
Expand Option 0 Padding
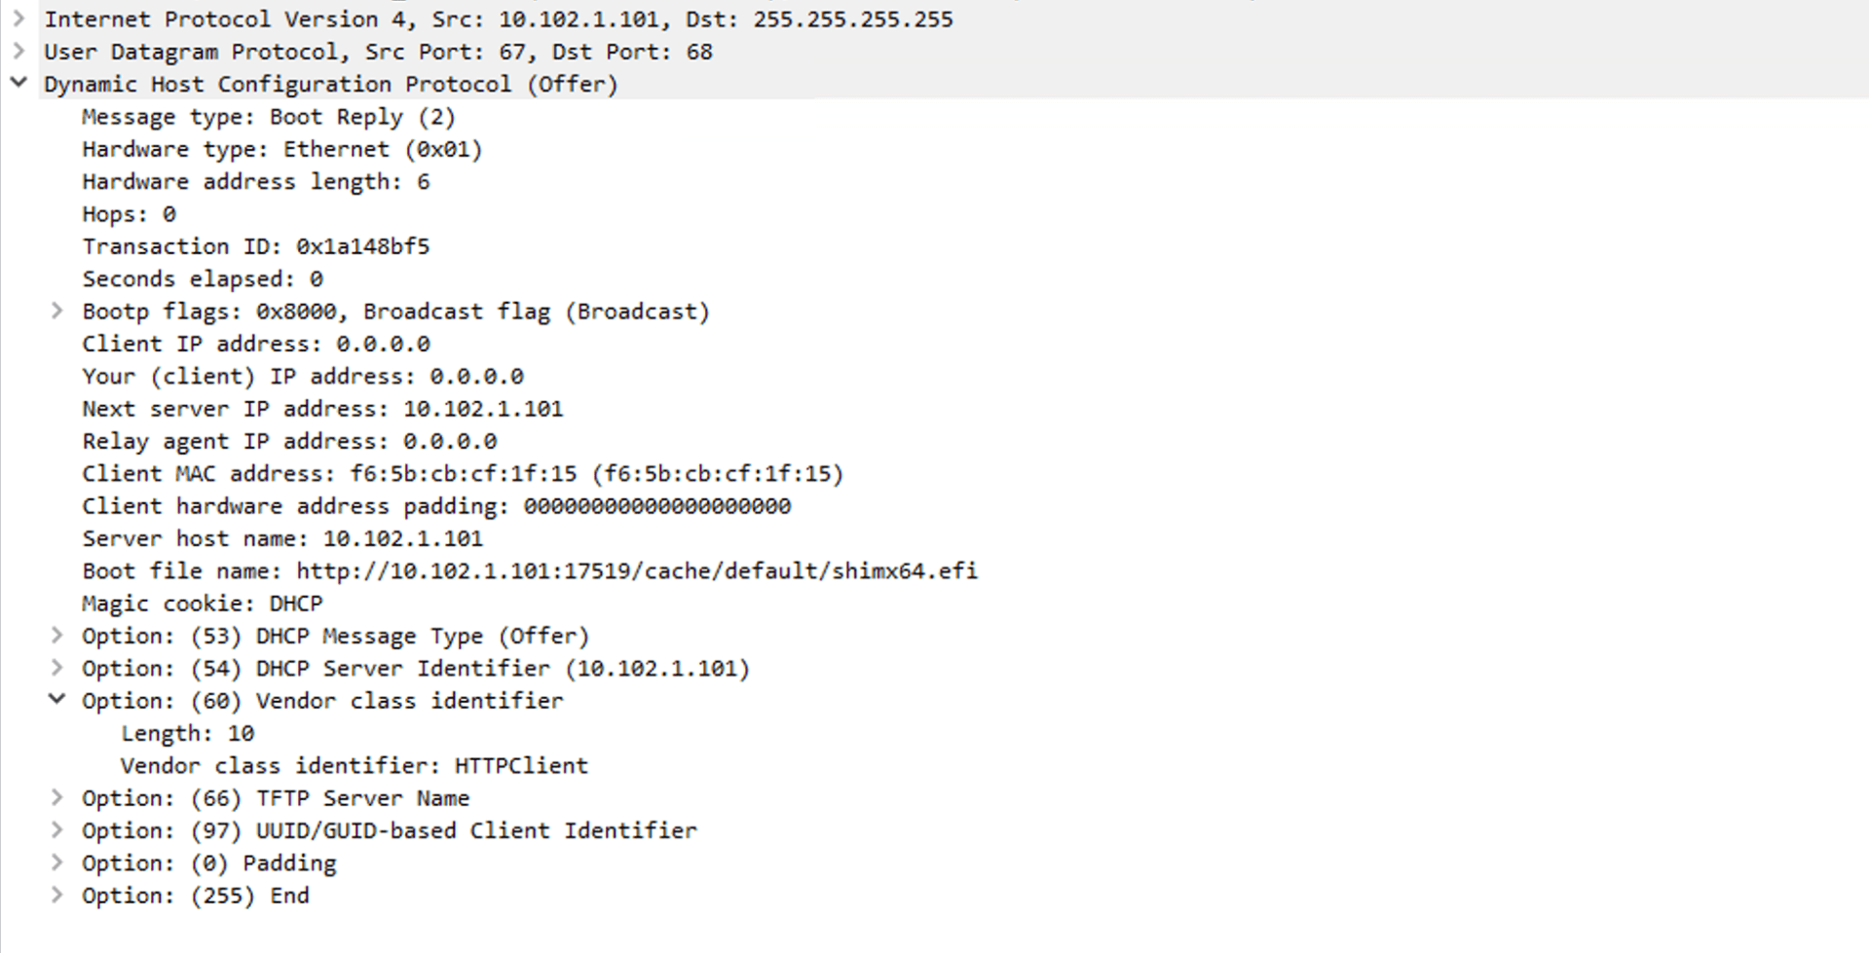56,862
